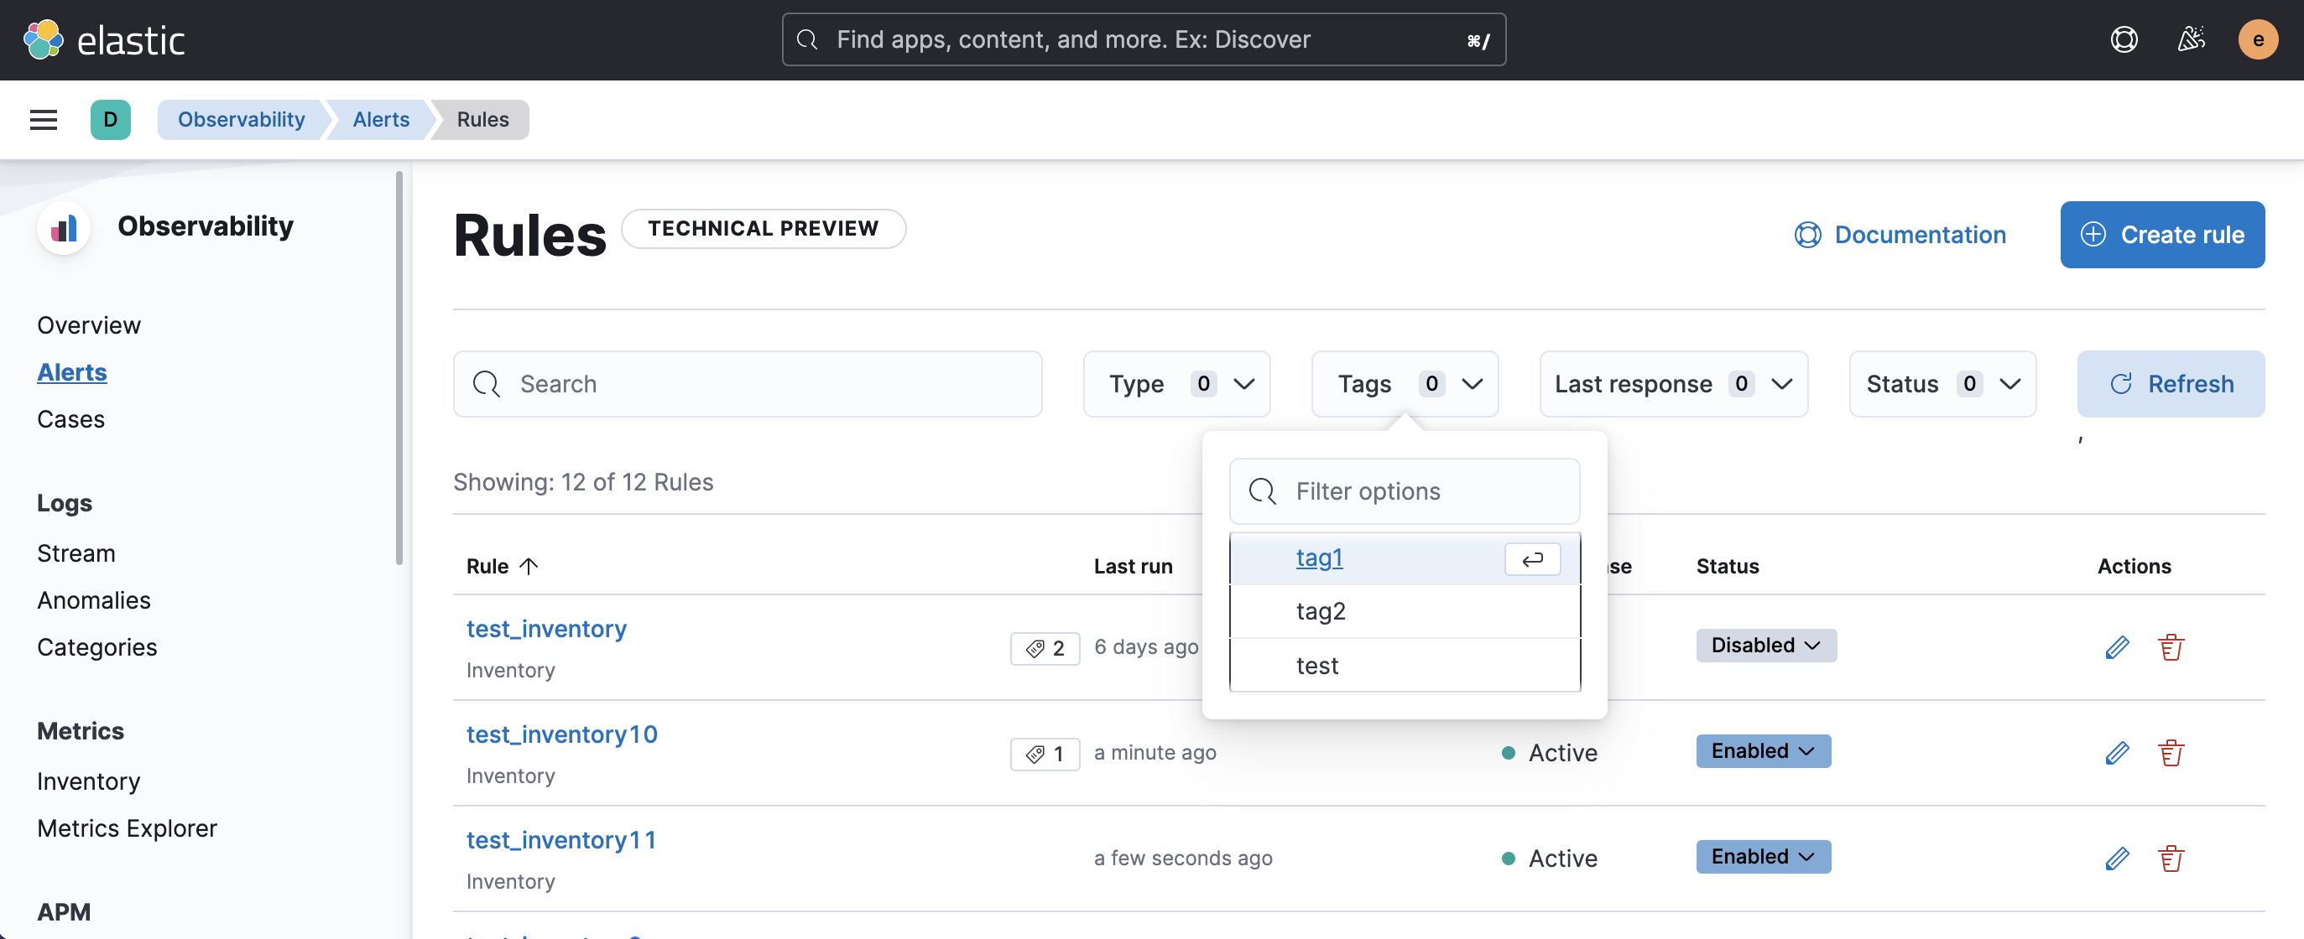
Task: Open the help menu lifebuoy icon
Action: click(x=2124, y=39)
